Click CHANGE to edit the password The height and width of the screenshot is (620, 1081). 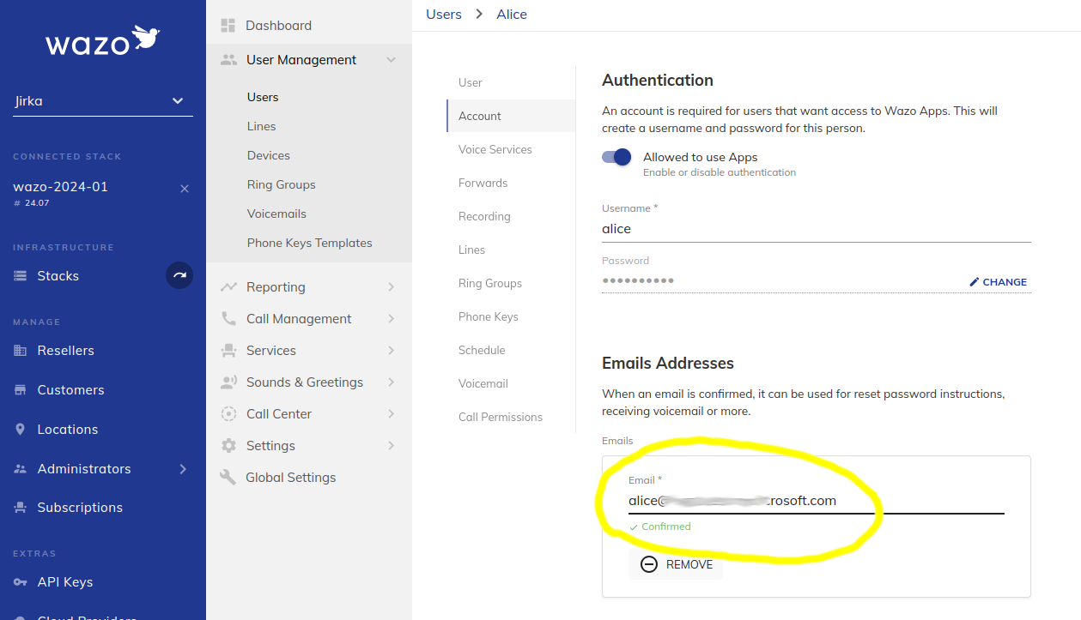click(x=999, y=282)
